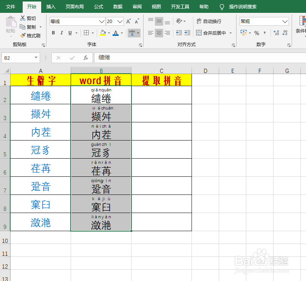Switch to the 插入 ribbon tab
The height and width of the screenshot is (281, 306).
(x=51, y=6)
